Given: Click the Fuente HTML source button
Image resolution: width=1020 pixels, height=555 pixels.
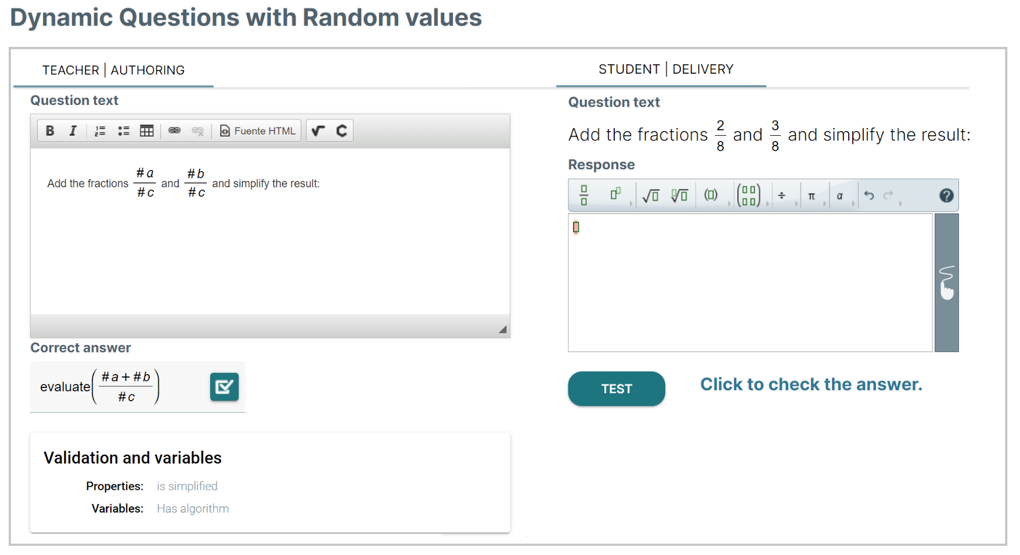Looking at the screenshot, I should [x=258, y=131].
